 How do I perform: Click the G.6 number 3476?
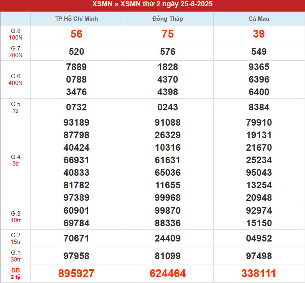(77, 92)
